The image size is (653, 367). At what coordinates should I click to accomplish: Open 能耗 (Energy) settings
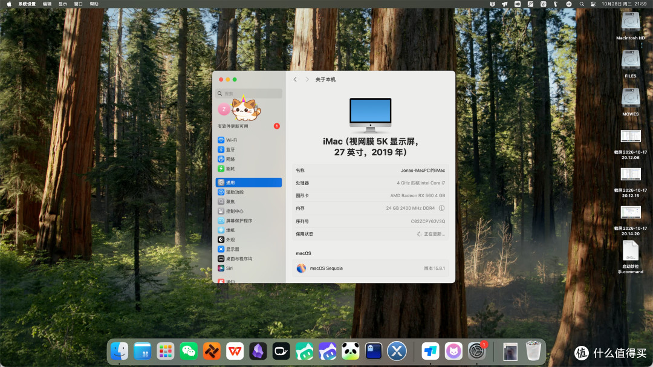(249, 169)
